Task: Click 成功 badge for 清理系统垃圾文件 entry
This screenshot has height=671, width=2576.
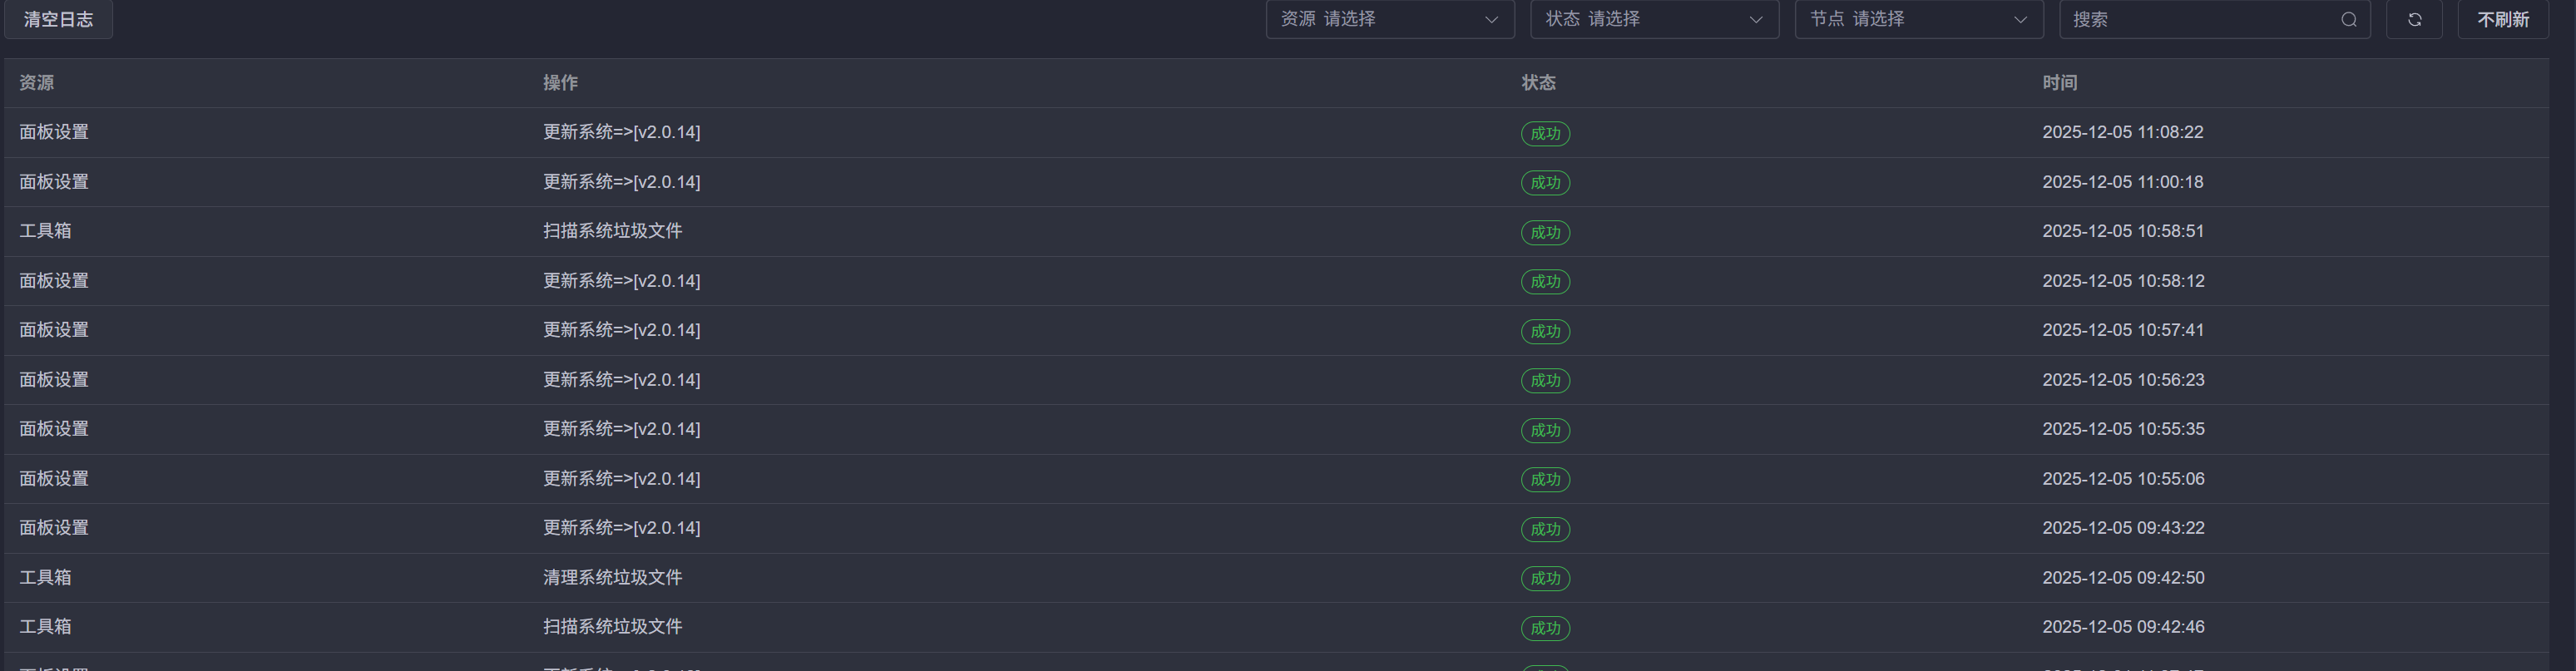Action: pyautogui.click(x=1545, y=579)
